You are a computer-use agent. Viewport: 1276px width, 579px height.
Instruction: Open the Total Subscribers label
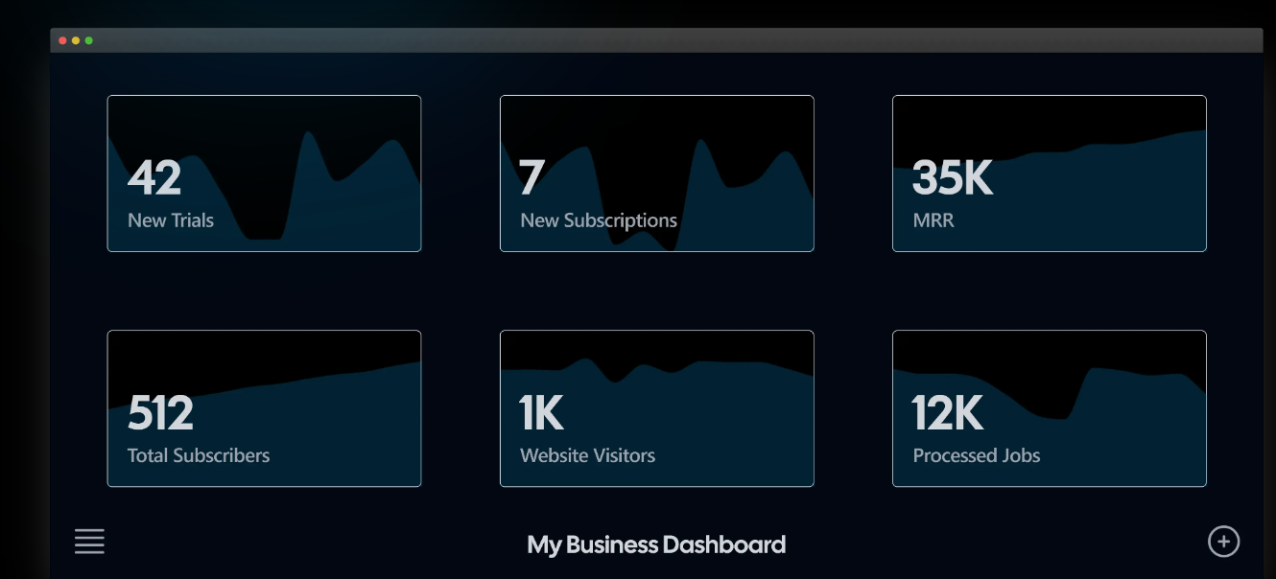point(199,455)
